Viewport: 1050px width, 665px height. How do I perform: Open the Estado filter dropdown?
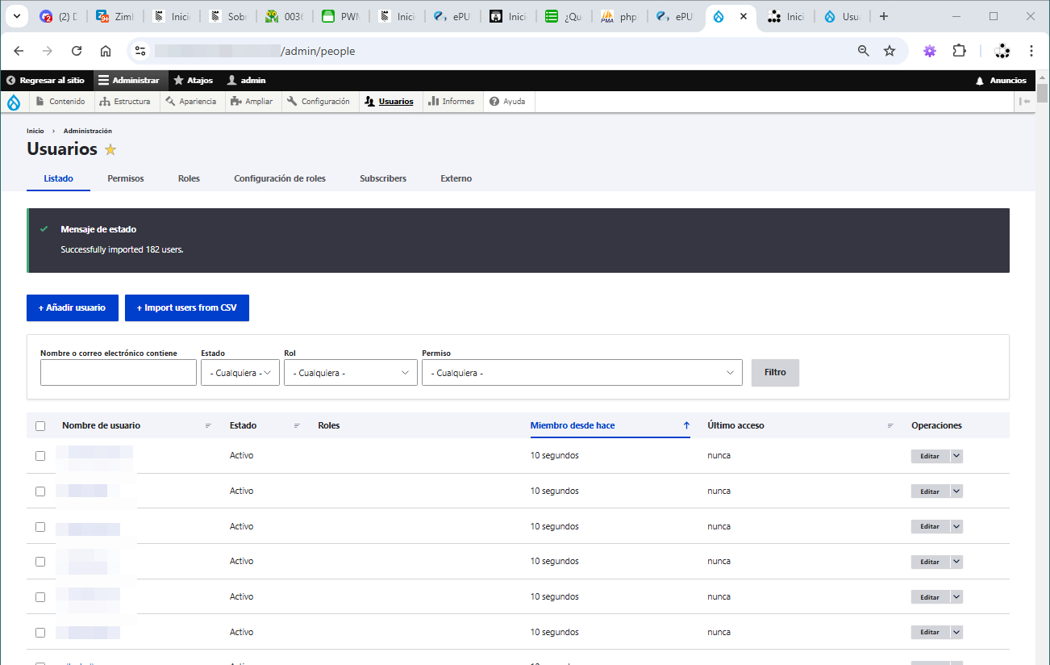240,373
